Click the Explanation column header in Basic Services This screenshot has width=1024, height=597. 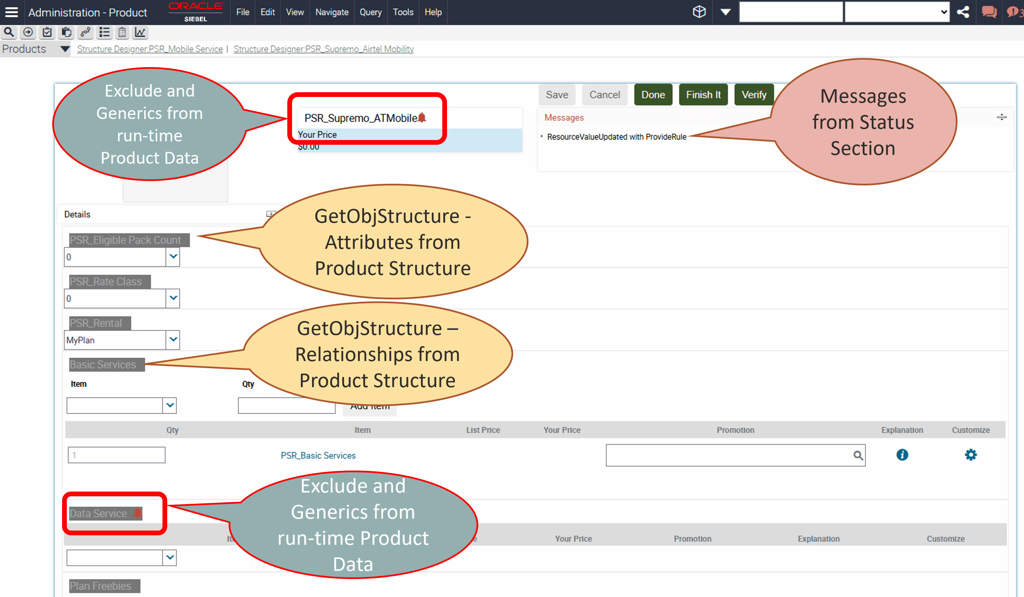click(902, 430)
